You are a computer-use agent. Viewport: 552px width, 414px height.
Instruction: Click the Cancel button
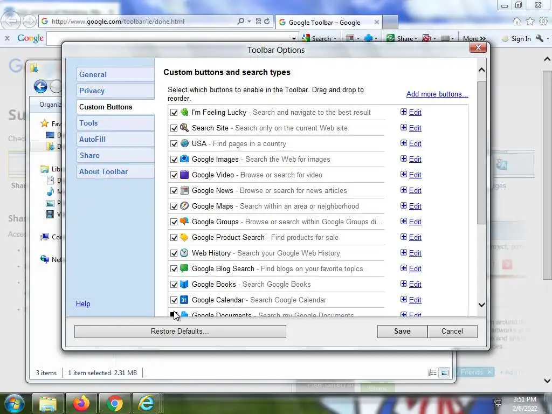[452, 332]
